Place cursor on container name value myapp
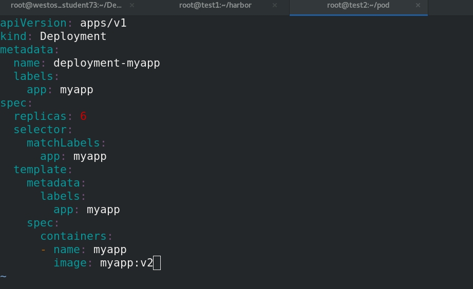473x289 pixels. [110, 250]
